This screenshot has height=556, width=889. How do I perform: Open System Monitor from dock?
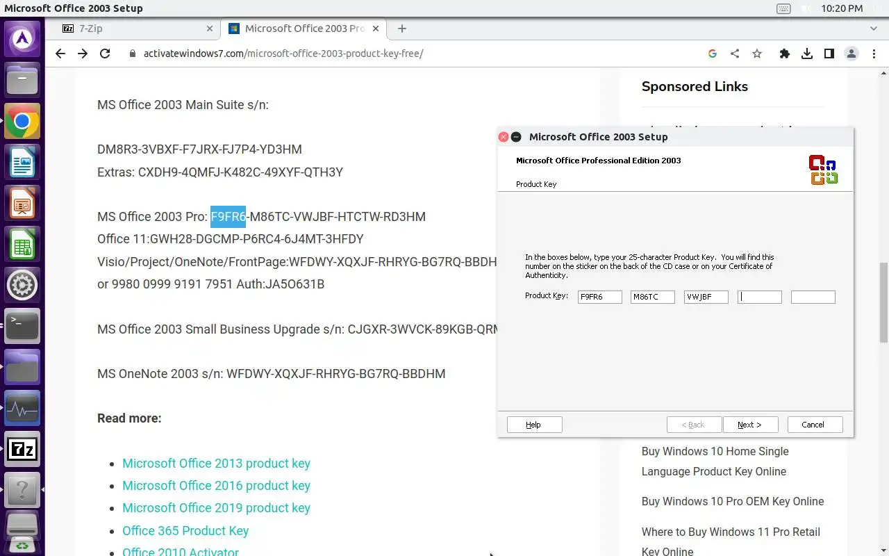tap(22, 409)
